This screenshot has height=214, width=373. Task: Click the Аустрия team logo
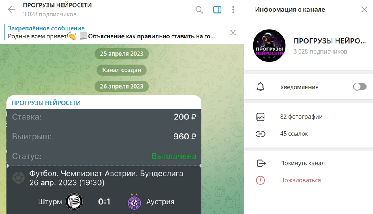click(x=134, y=202)
